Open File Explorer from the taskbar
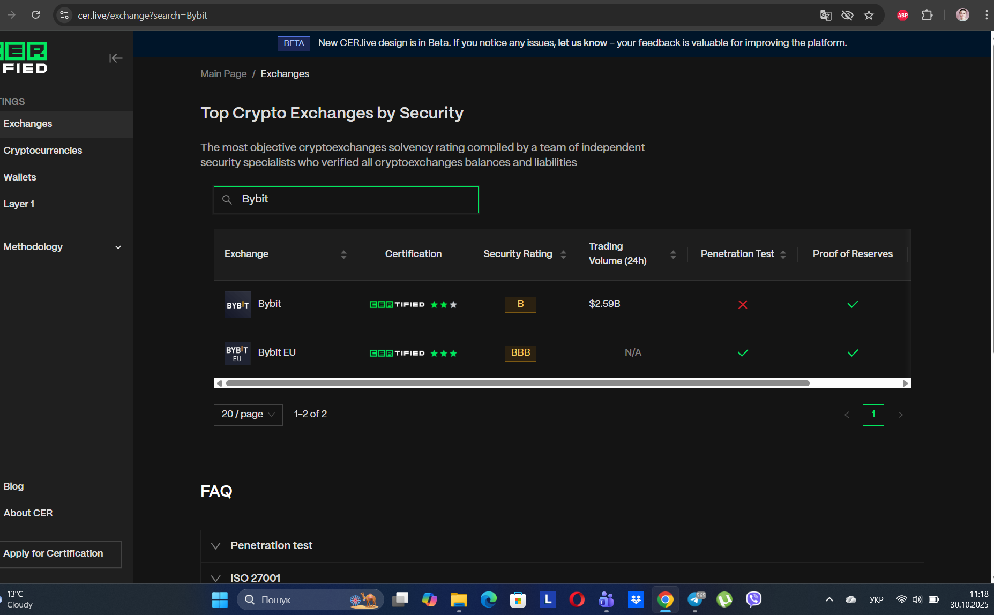Viewport: 994px width, 615px height. click(459, 599)
